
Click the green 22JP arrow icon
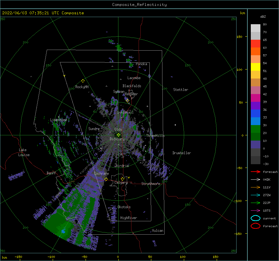click(x=255, y=203)
